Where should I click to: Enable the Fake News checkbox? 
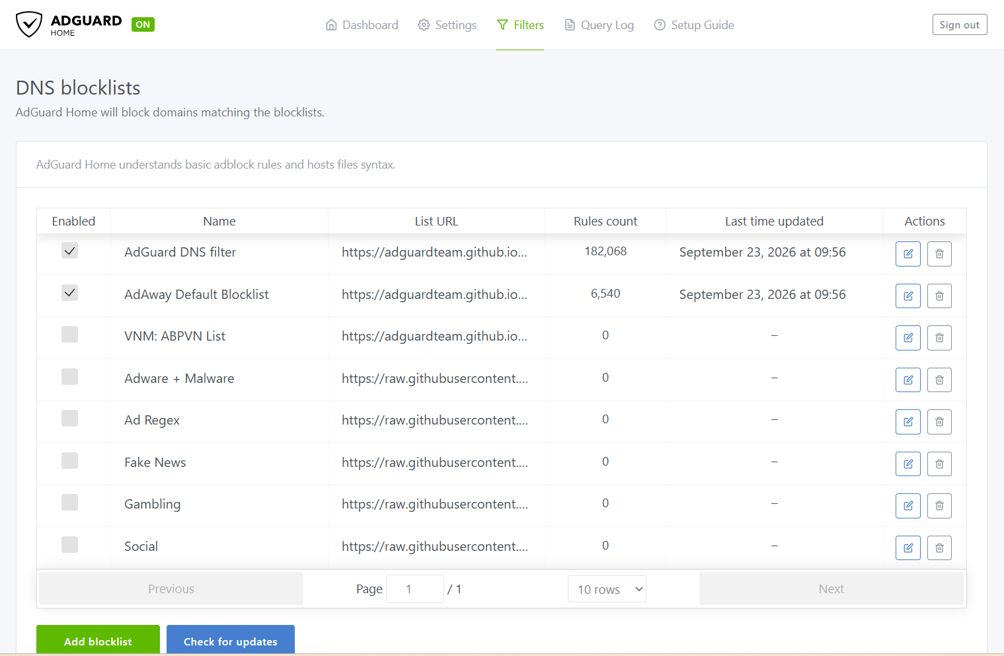[69, 460]
